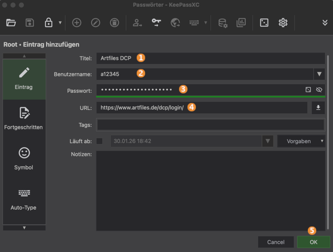Open the lock database dropdown arrow
Viewport: 333px width, 252px height.
(60, 23)
